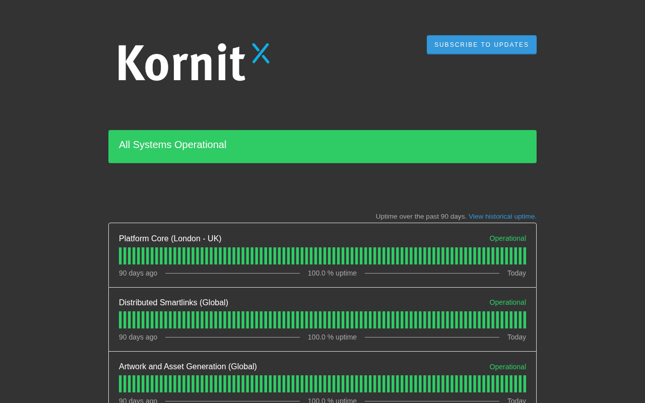Viewport: 645px width, 403px height.
Task: Click the Subscribe to Updates button
Action: pos(482,45)
